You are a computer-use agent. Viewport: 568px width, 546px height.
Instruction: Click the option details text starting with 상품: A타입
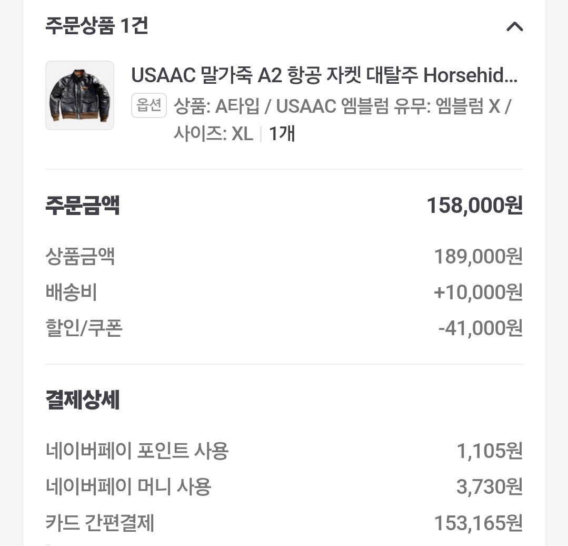[x=342, y=107]
